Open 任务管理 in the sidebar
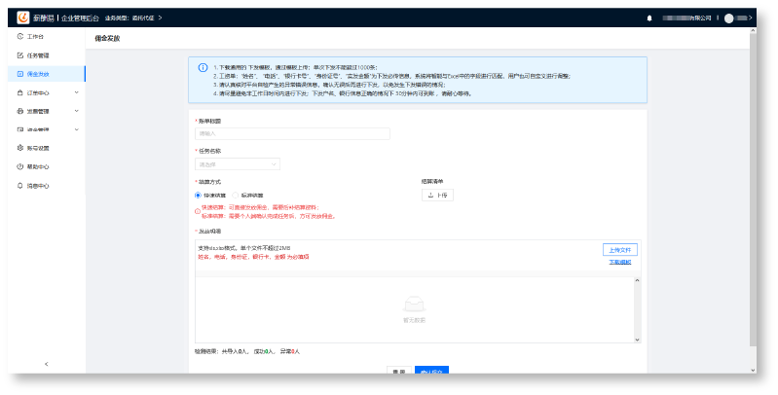 [x=38, y=54]
